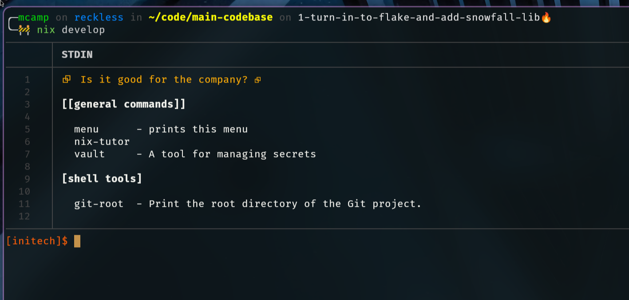The image size is (629, 300).
Task: Select the 'vault' command entry
Action: tap(90, 154)
